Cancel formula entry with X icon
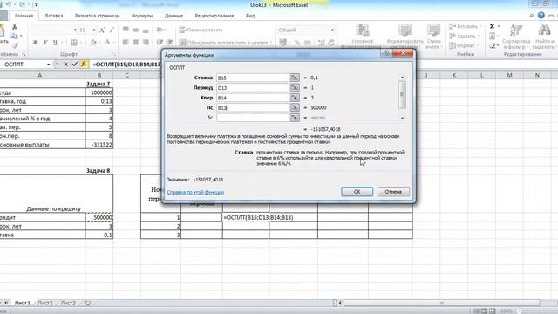The width and height of the screenshot is (558, 314). pos(66,65)
